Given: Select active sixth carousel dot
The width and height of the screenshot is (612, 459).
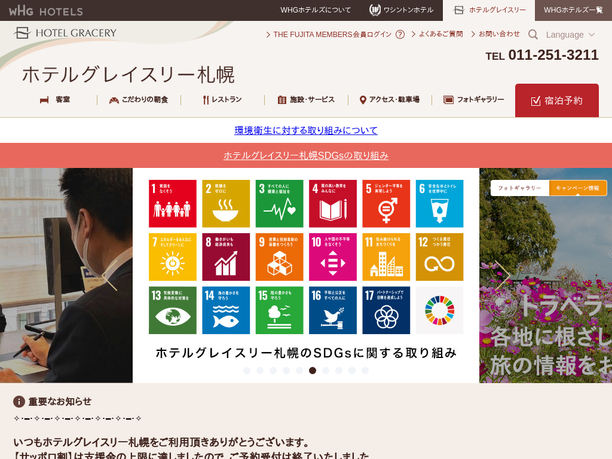Looking at the screenshot, I should (313, 371).
